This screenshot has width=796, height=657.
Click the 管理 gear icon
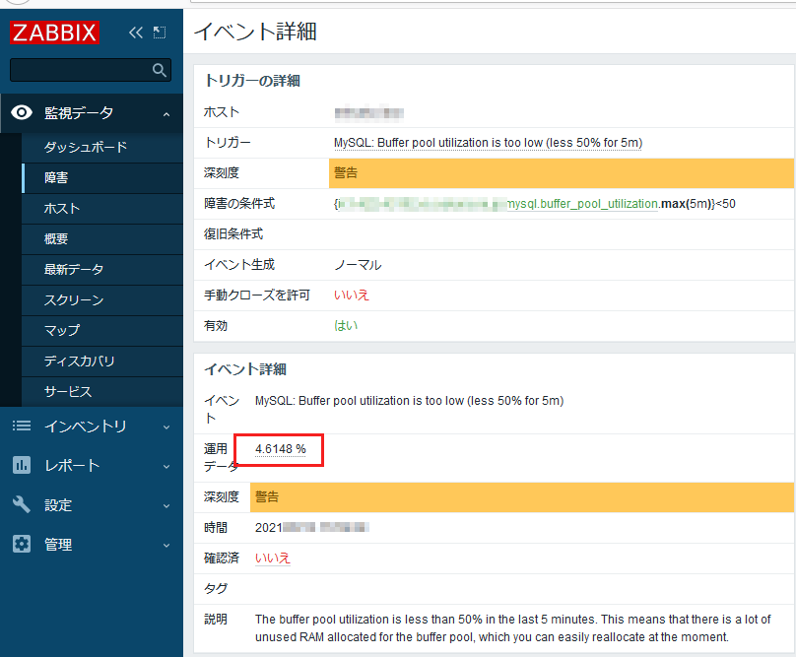click(x=22, y=544)
